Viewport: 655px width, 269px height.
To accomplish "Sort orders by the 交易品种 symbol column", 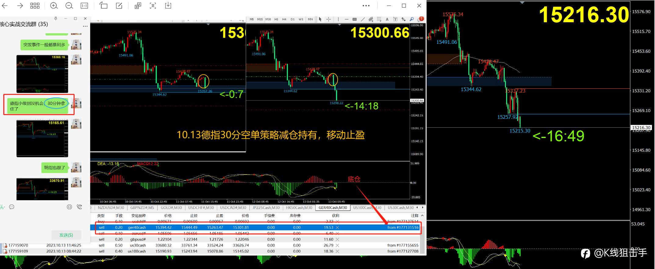I will point(138,215).
